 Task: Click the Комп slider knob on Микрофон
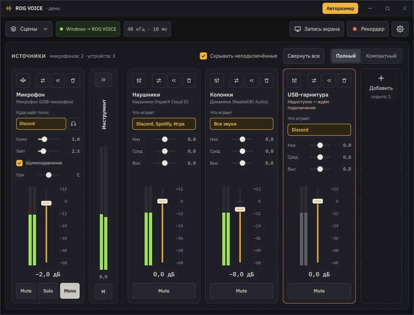pos(44,139)
